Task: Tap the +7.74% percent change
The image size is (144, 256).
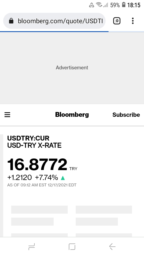Action: pos(46,178)
